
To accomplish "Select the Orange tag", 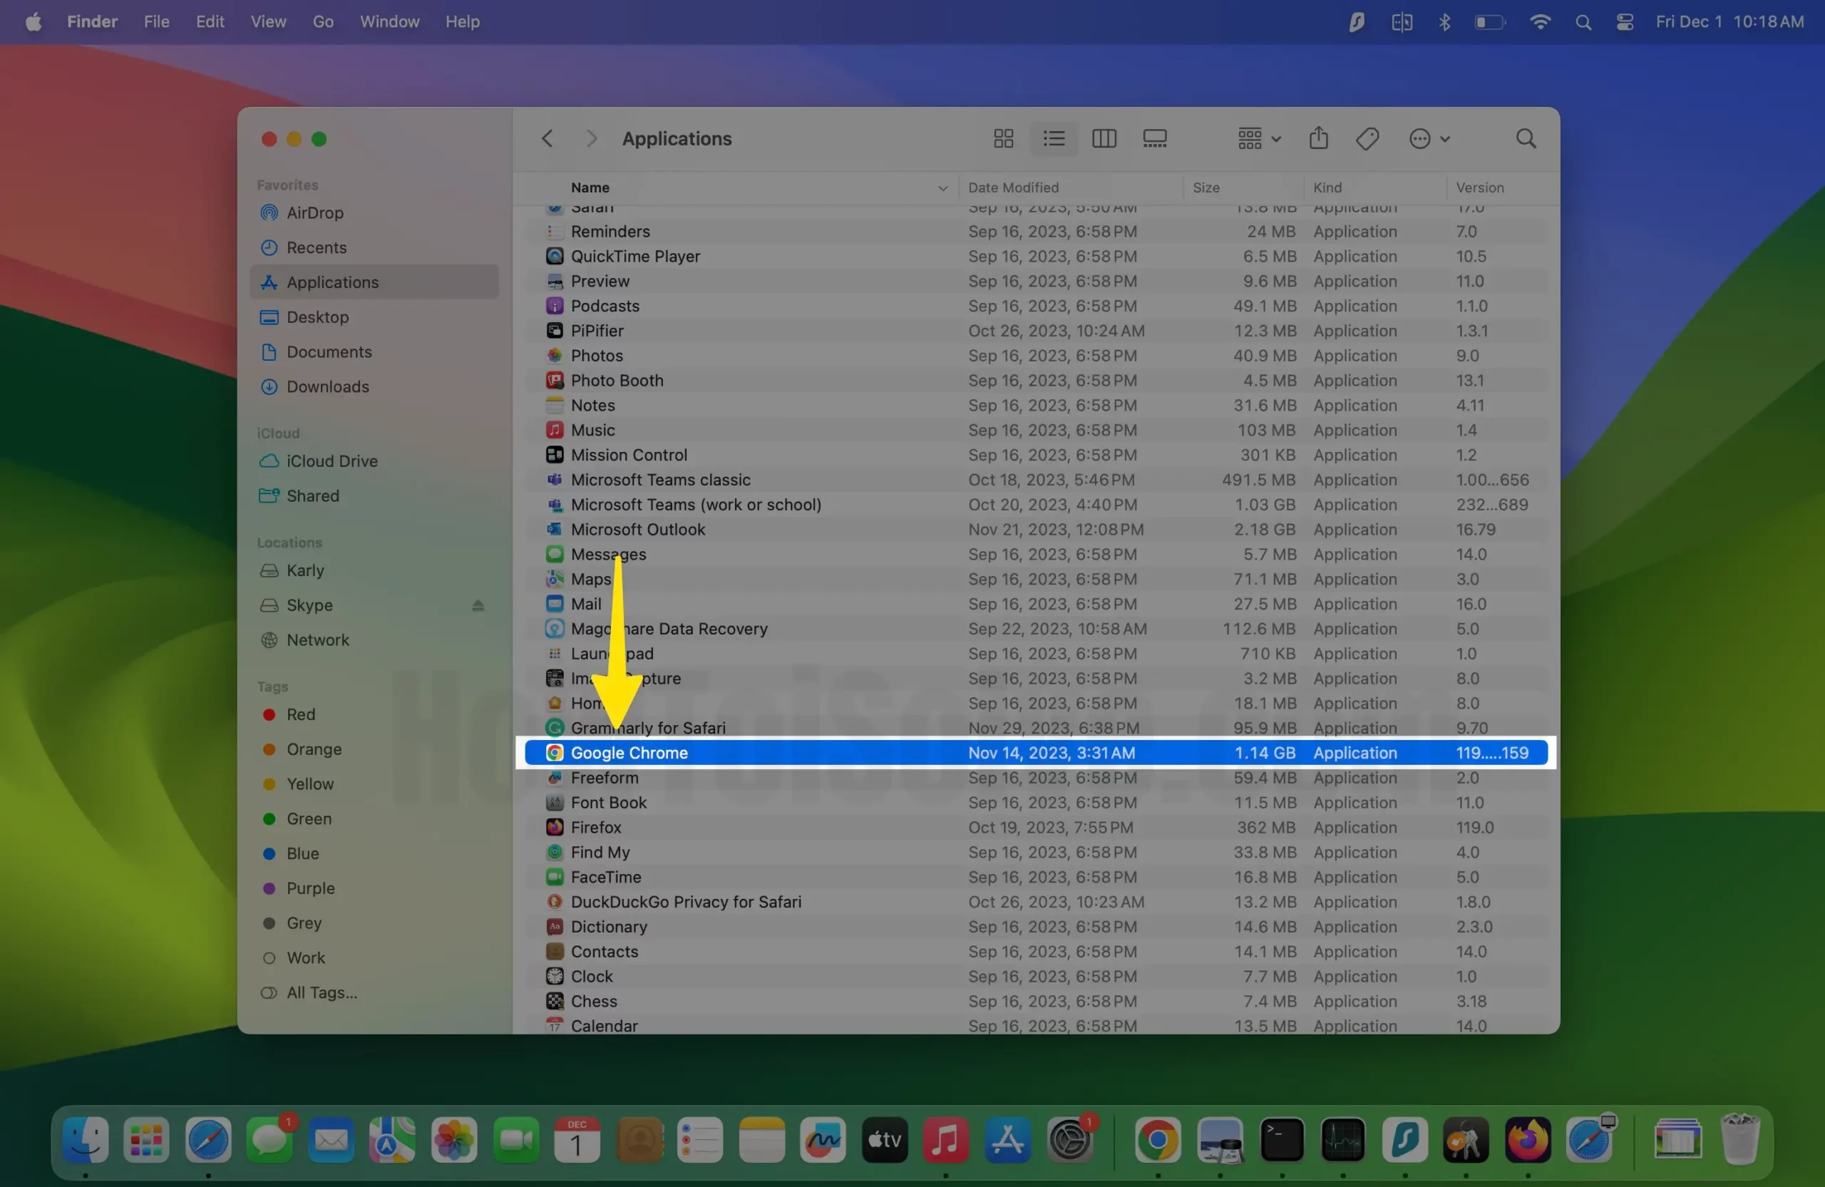I will [374, 749].
